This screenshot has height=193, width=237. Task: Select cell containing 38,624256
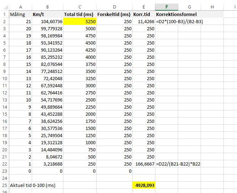click(x=47, y=121)
